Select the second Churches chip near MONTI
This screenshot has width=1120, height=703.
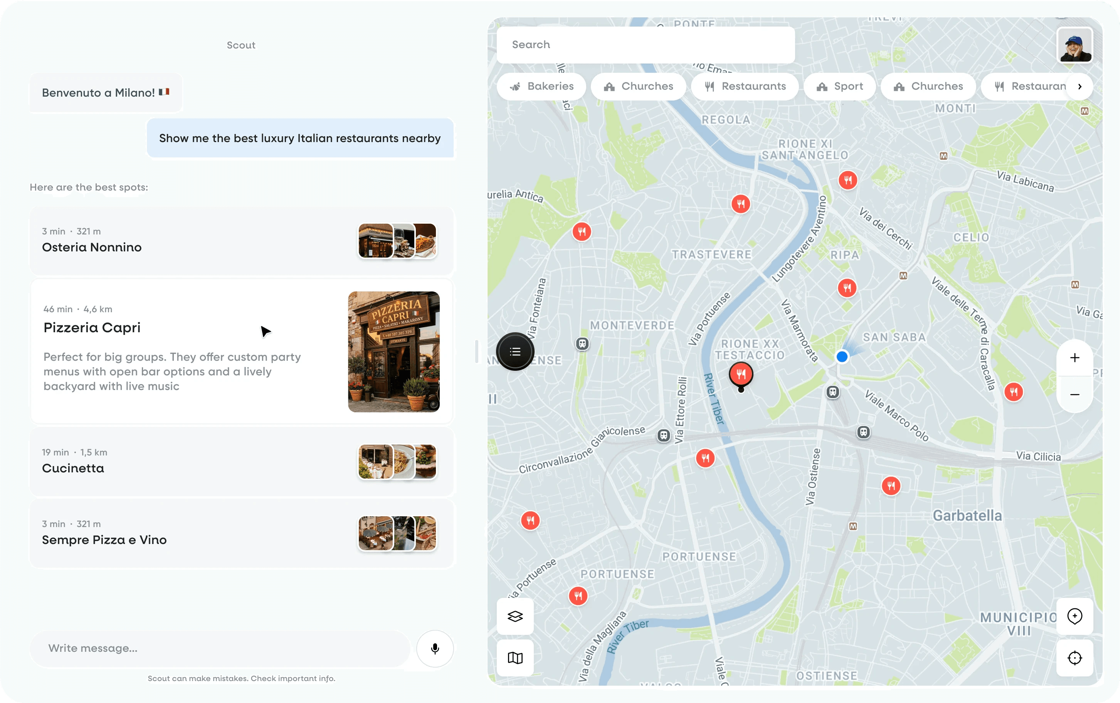[x=928, y=86]
